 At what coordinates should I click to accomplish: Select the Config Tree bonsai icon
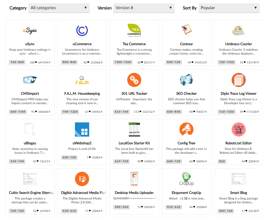pos(186,129)
